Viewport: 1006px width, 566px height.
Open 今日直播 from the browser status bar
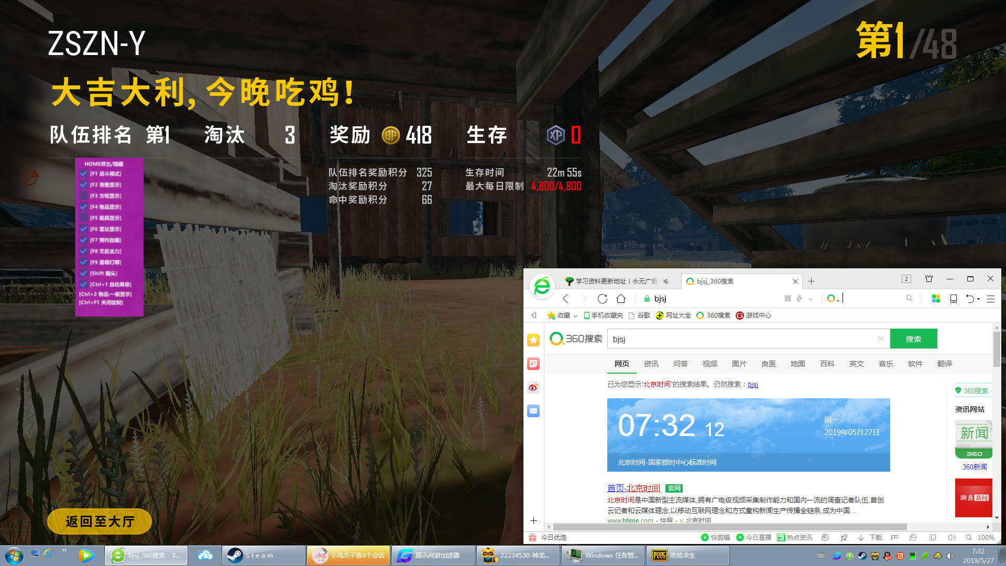[x=755, y=537]
